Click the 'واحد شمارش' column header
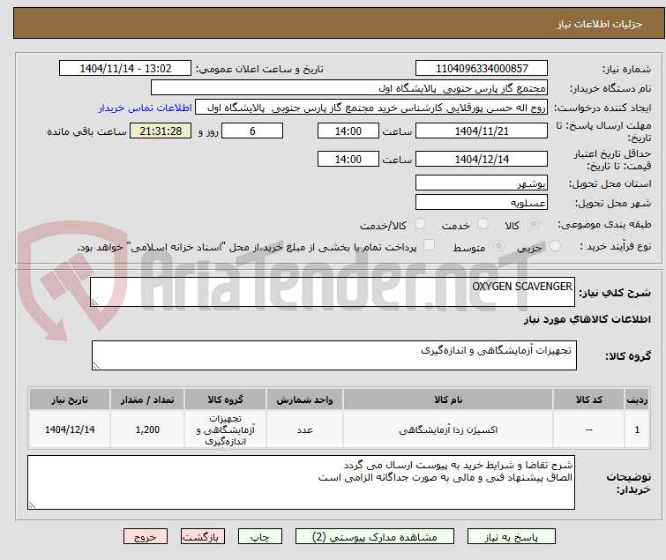 click(304, 399)
